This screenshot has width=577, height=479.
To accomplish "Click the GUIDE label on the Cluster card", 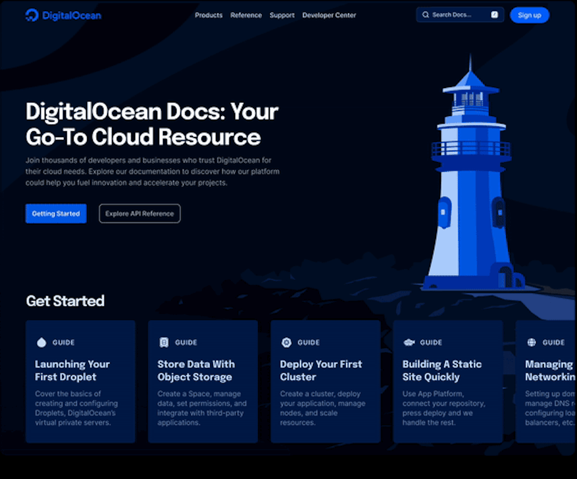I will coord(309,342).
